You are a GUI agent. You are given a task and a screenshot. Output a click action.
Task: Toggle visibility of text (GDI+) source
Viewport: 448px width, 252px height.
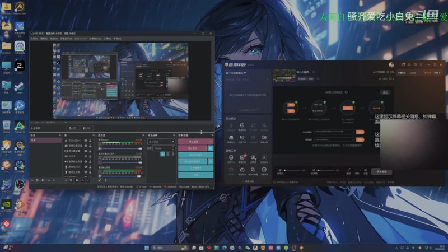86,141
